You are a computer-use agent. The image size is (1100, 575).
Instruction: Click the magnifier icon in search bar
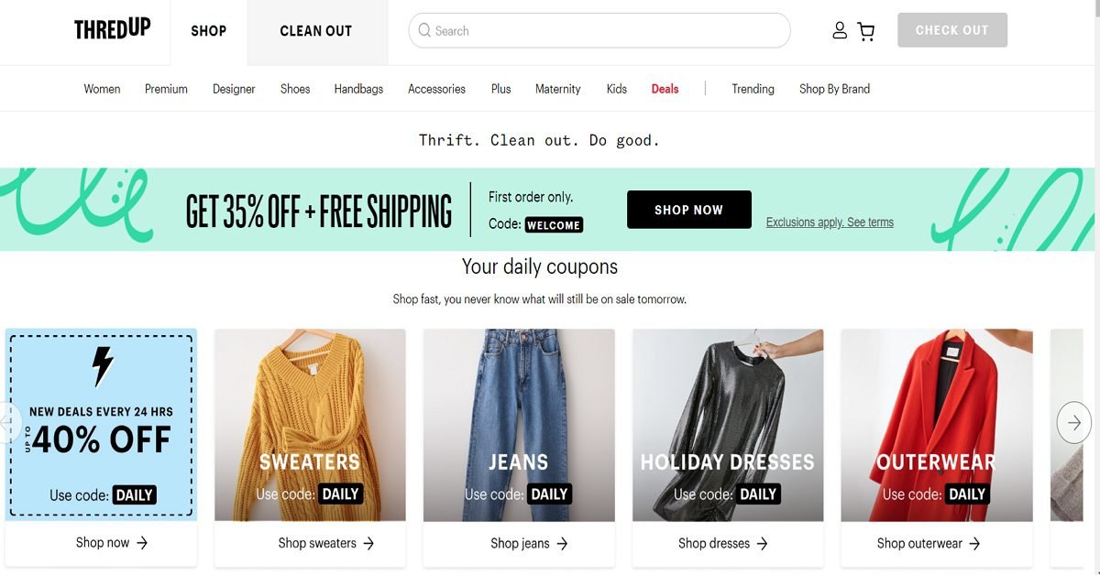click(x=424, y=30)
